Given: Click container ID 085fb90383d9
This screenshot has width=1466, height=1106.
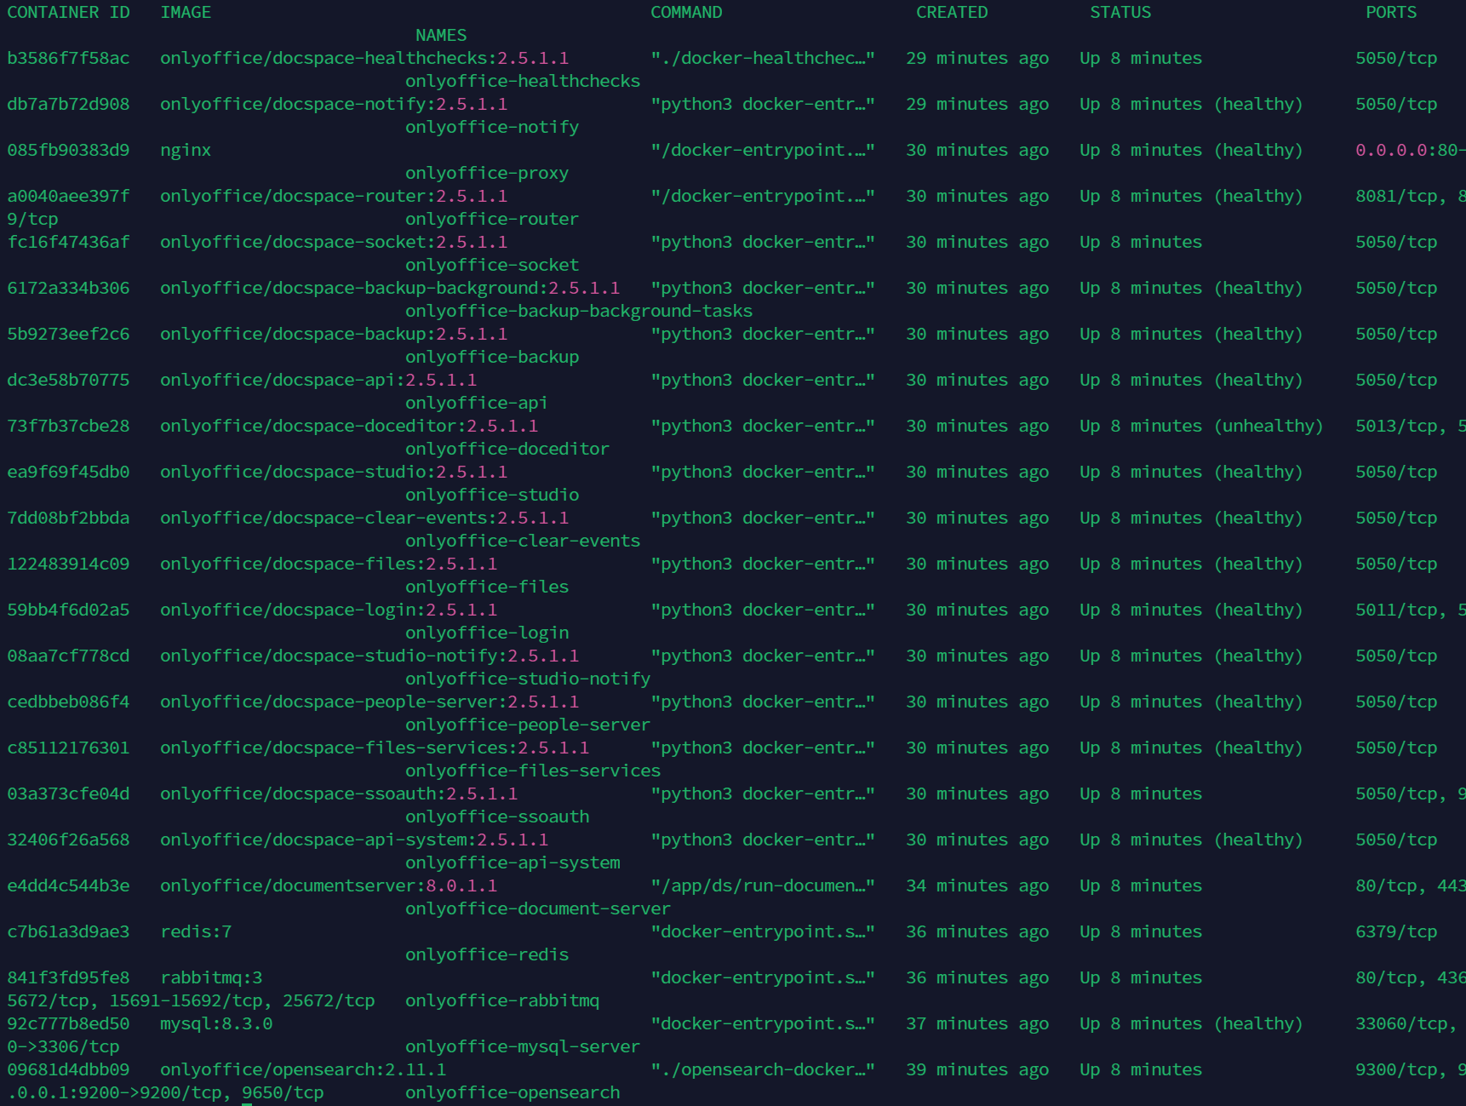Looking at the screenshot, I should click(68, 150).
